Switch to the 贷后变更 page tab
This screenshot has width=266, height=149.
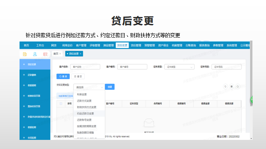coord(74,54)
